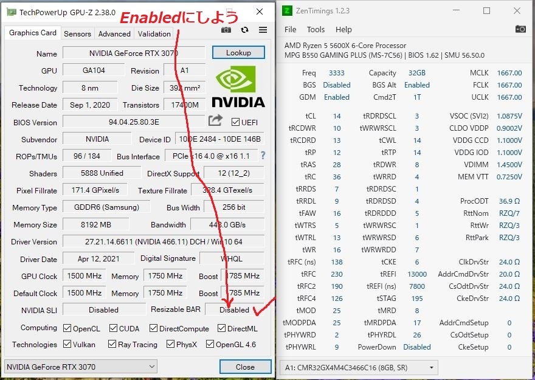
Task: Toggle the PhysX checkbox
Action: [171, 344]
